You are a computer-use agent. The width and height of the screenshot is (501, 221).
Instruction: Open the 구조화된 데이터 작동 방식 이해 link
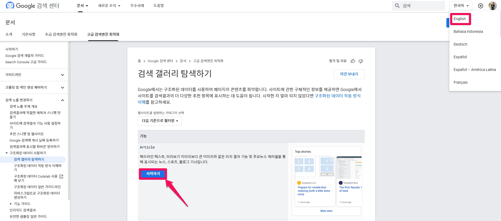pos(337,96)
